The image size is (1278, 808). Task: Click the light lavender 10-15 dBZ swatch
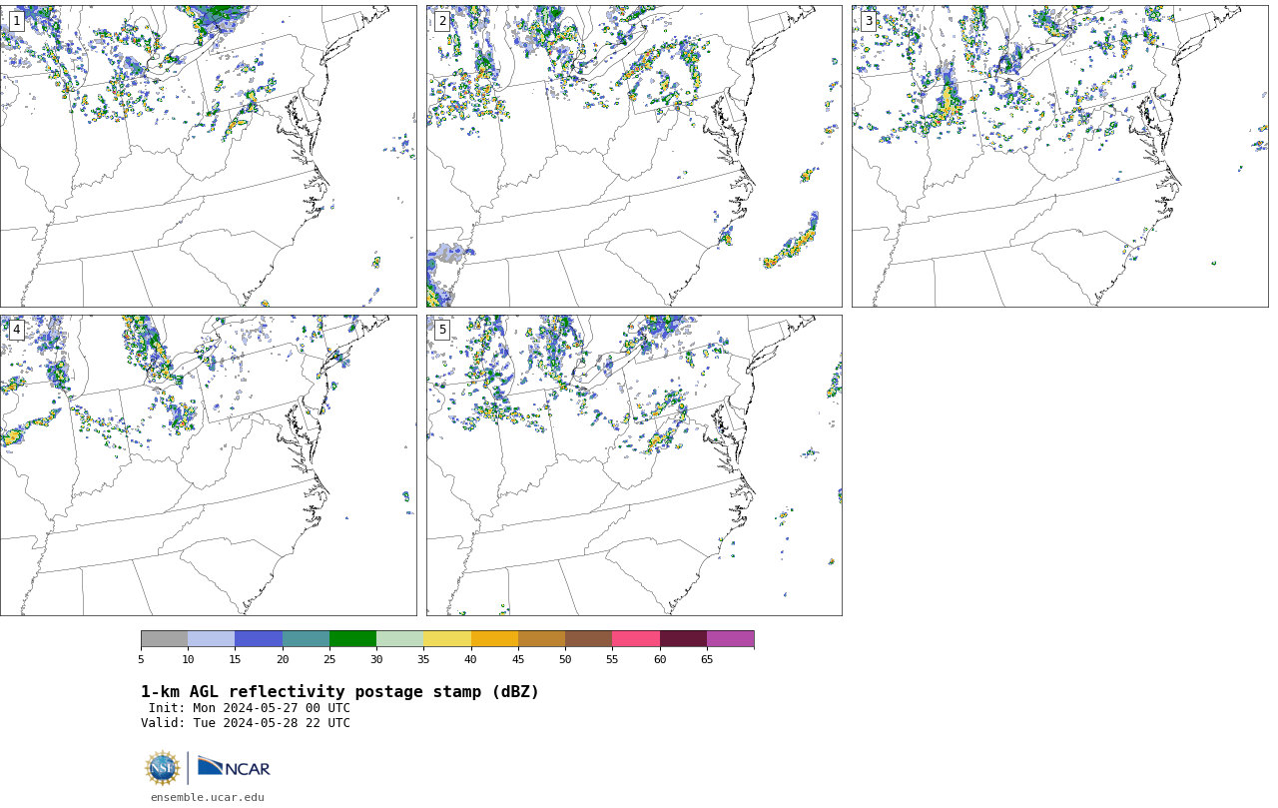pos(212,639)
